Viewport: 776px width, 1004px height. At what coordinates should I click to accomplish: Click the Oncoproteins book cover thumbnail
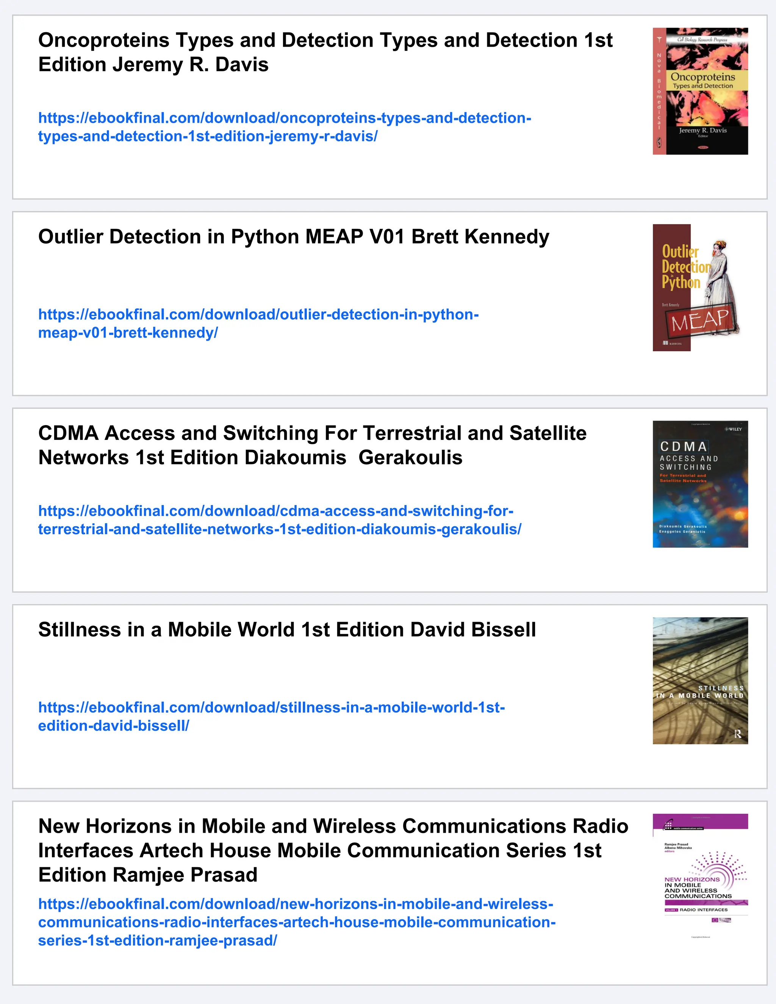pos(700,91)
